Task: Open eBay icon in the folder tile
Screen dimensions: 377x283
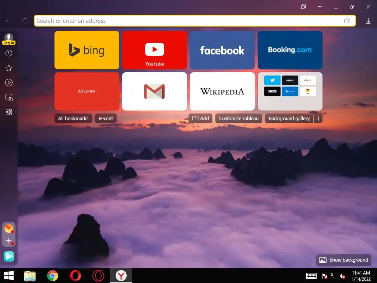Action: (x=307, y=80)
